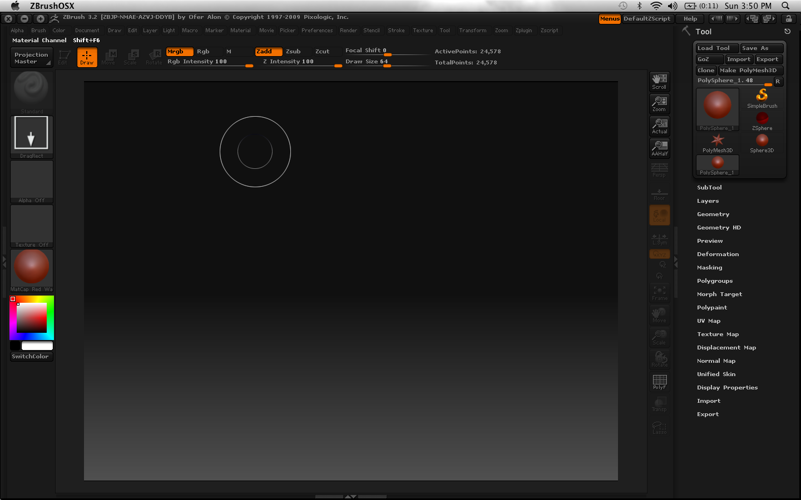Open the Alpha menu

pyautogui.click(x=17, y=31)
